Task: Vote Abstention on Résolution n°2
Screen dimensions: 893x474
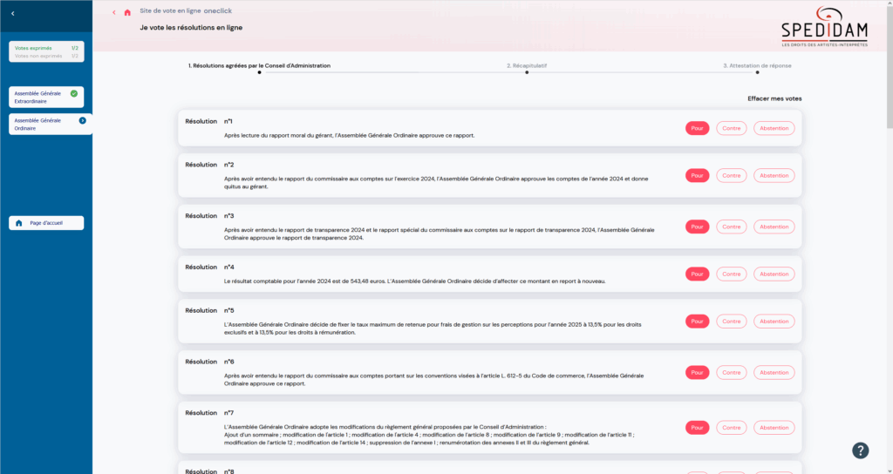Action: pos(774,175)
